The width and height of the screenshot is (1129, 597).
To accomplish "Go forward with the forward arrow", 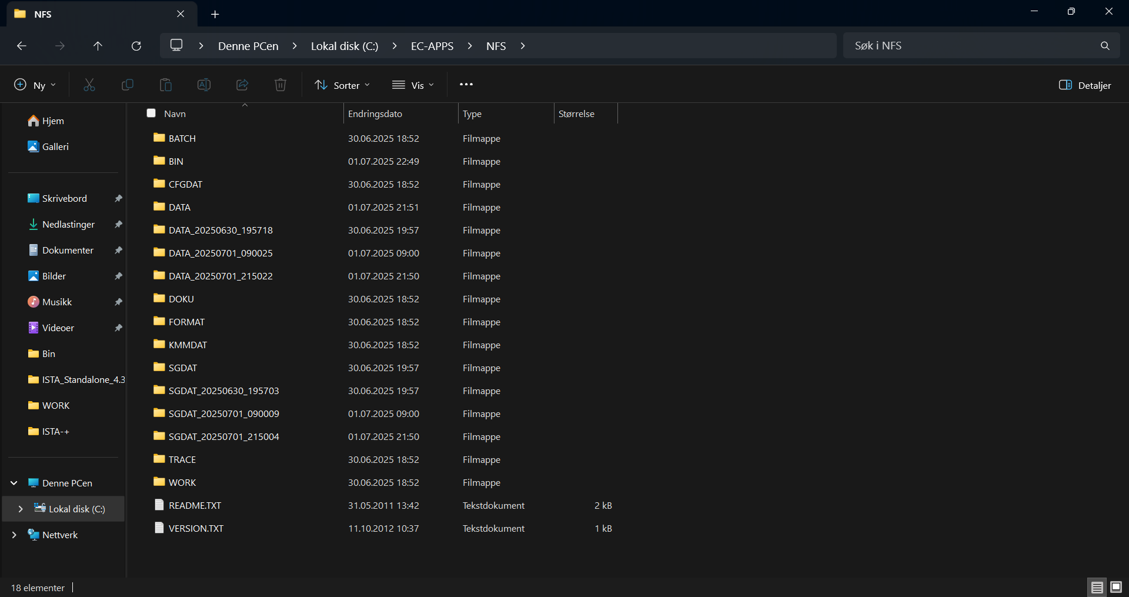I will (x=60, y=46).
